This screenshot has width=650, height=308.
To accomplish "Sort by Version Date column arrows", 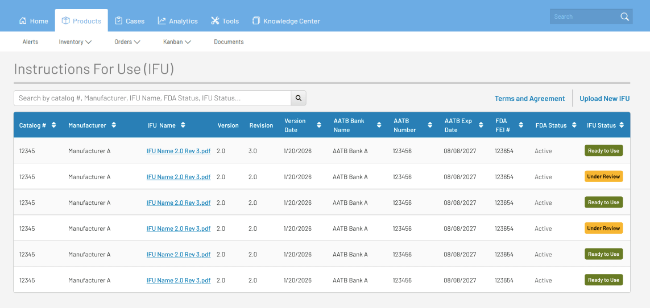I will [x=319, y=125].
